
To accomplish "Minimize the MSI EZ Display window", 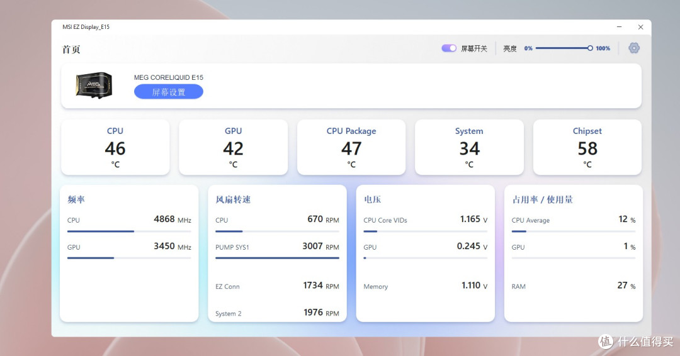I will click(x=620, y=27).
